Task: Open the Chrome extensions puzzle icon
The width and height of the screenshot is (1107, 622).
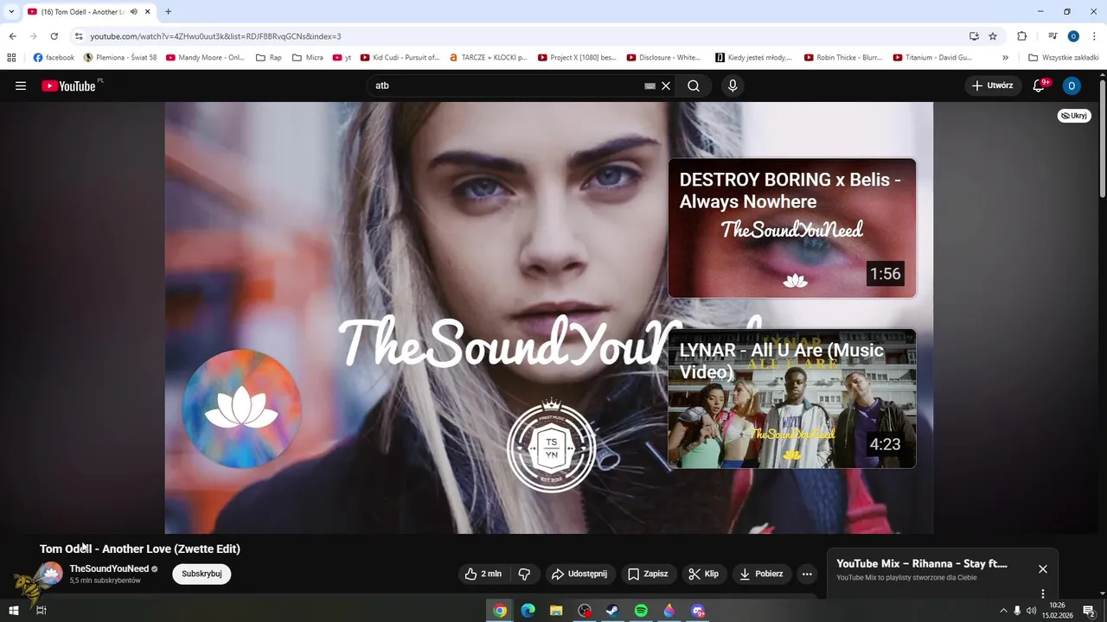Action: pos(1021,36)
